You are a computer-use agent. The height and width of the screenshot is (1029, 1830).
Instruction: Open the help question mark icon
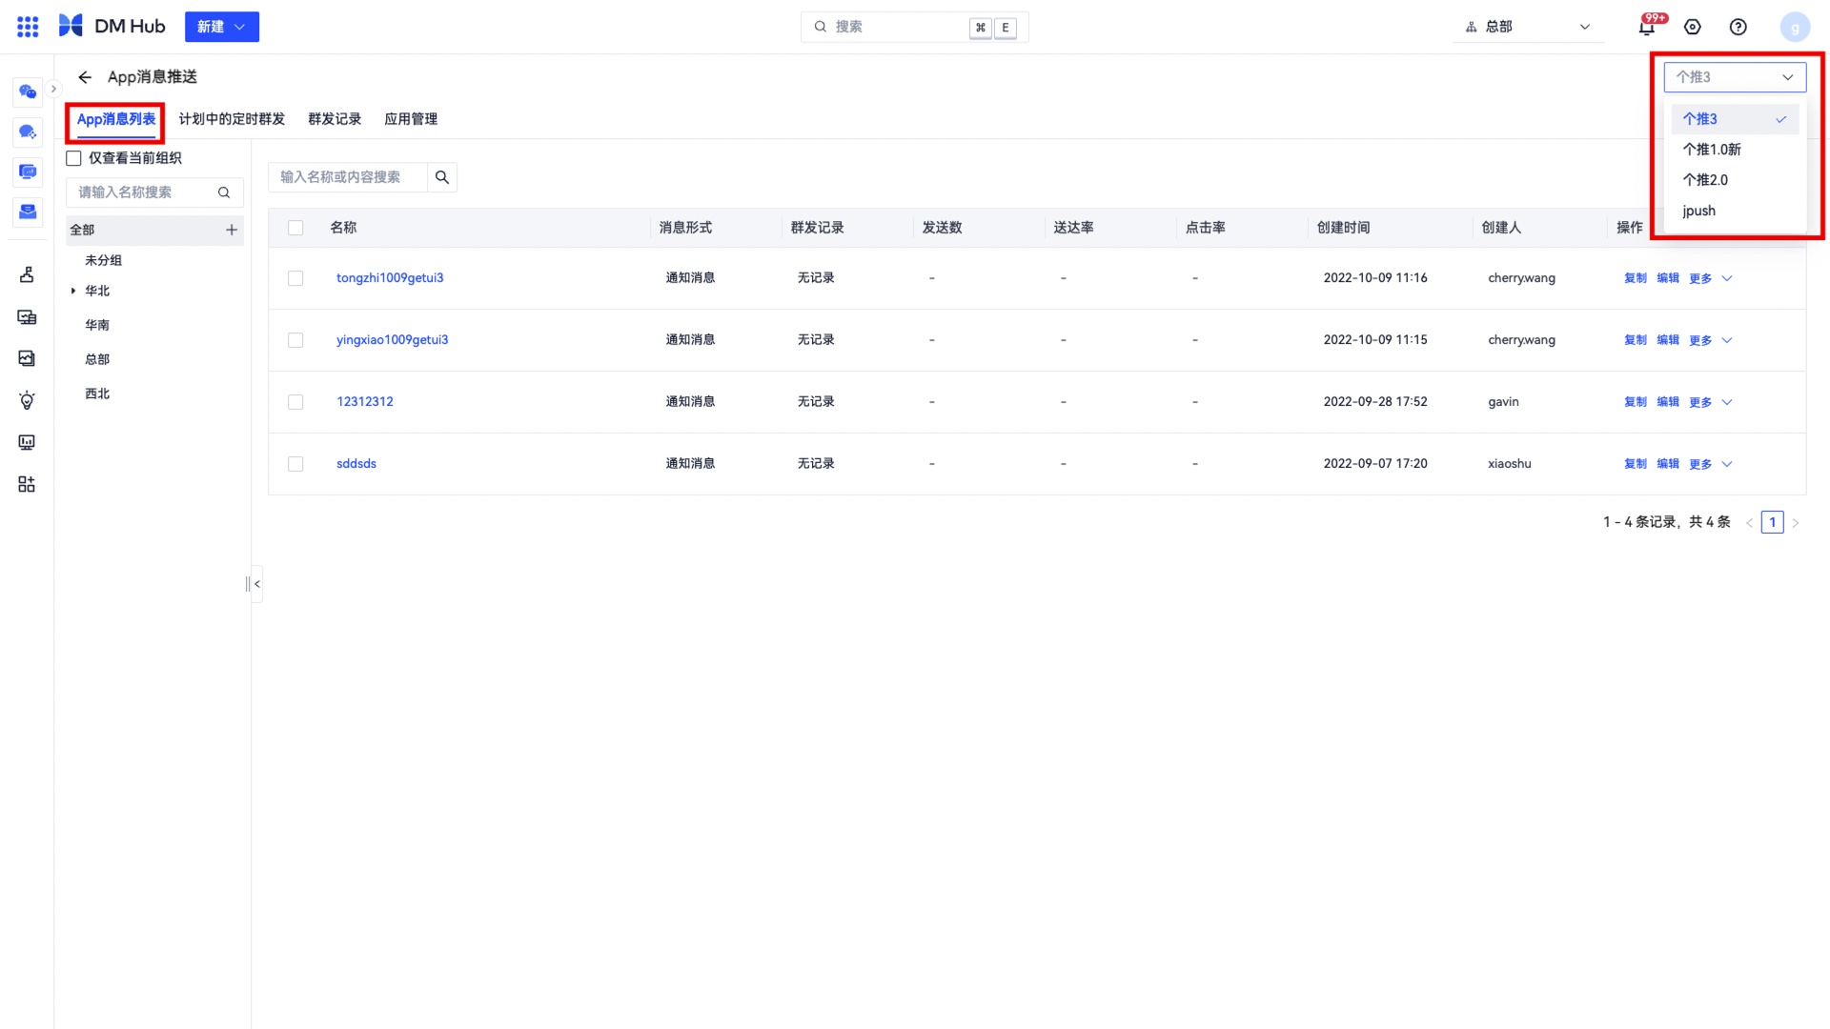(x=1738, y=27)
